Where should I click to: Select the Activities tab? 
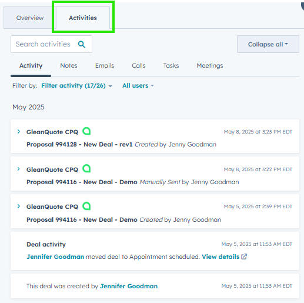click(83, 18)
